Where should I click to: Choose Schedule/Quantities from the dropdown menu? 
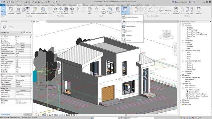[132, 17]
